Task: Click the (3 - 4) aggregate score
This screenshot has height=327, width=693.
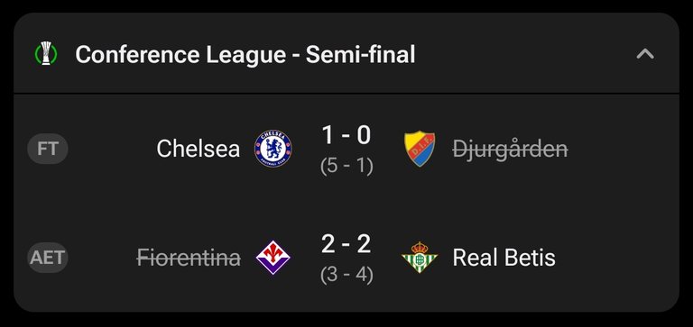Action: coord(346,276)
